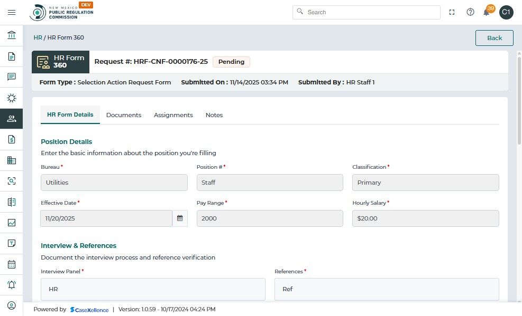The height and width of the screenshot is (316, 522).
Task: Open the C1 user avatar menu
Action: [x=506, y=12]
